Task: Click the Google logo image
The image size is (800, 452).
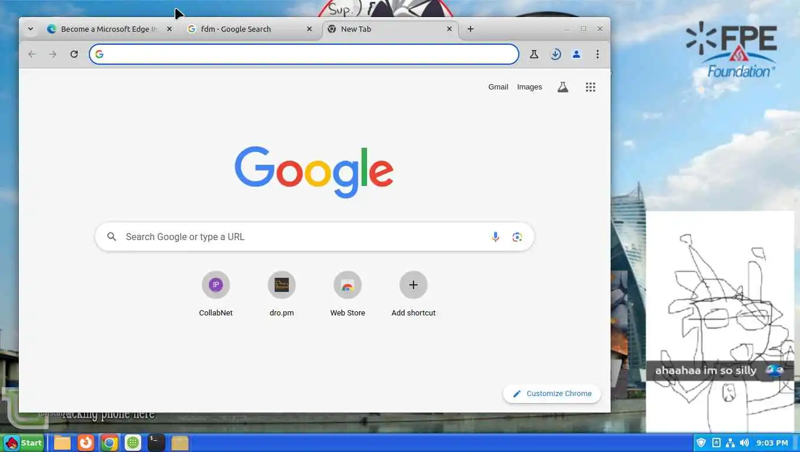Action: point(314,171)
